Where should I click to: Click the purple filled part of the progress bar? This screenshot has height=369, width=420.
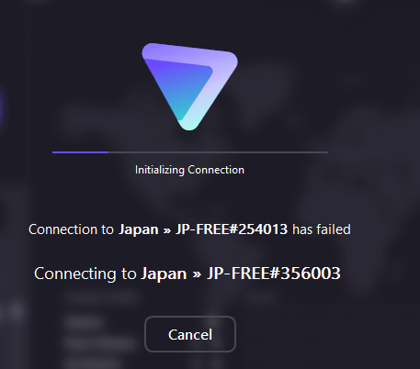80,151
